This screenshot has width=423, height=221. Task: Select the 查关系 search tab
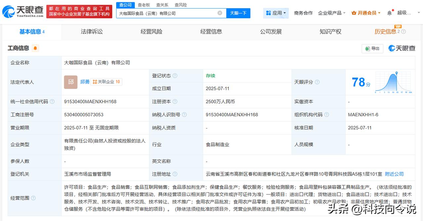(162, 5)
